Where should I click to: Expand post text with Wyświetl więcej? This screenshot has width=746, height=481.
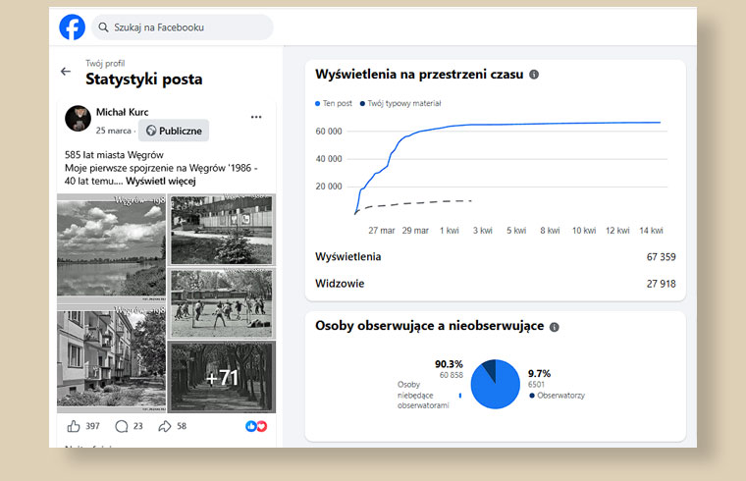(x=161, y=182)
